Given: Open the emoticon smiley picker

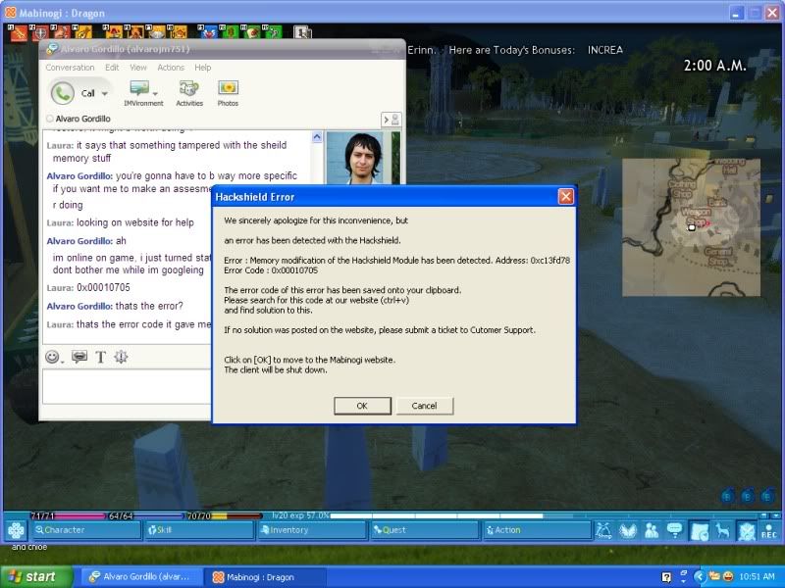Looking at the screenshot, I should click(x=52, y=357).
